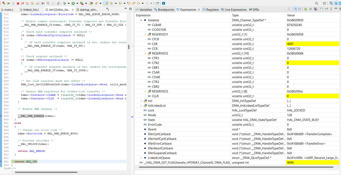Select the CSR value cell 4097
The height and width of the screenshot is (175, 341).
coord(313,44)
